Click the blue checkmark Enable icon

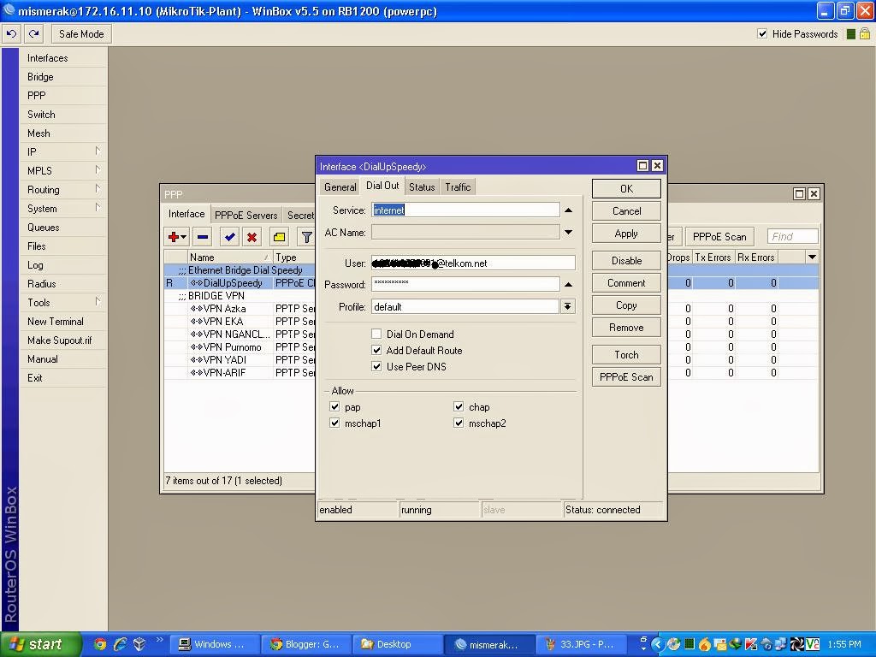pyautogui.click(x=229, y=237)
